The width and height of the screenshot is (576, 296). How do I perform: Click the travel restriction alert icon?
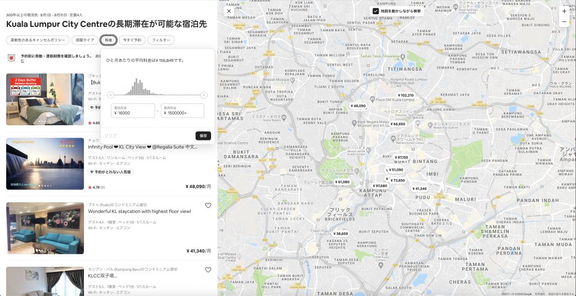11,58
